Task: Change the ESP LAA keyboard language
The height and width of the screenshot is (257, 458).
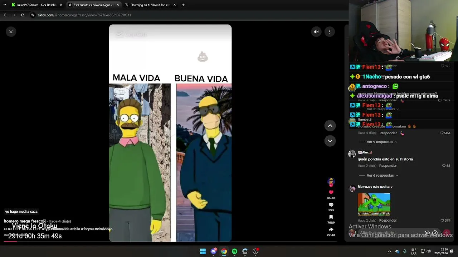Action: click(x=414, y=252)
